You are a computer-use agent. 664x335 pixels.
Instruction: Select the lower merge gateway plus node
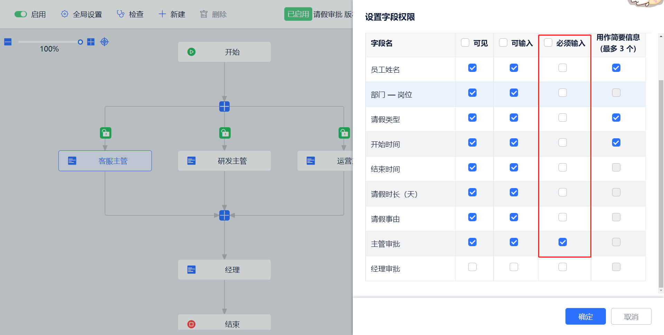point(224,215)
